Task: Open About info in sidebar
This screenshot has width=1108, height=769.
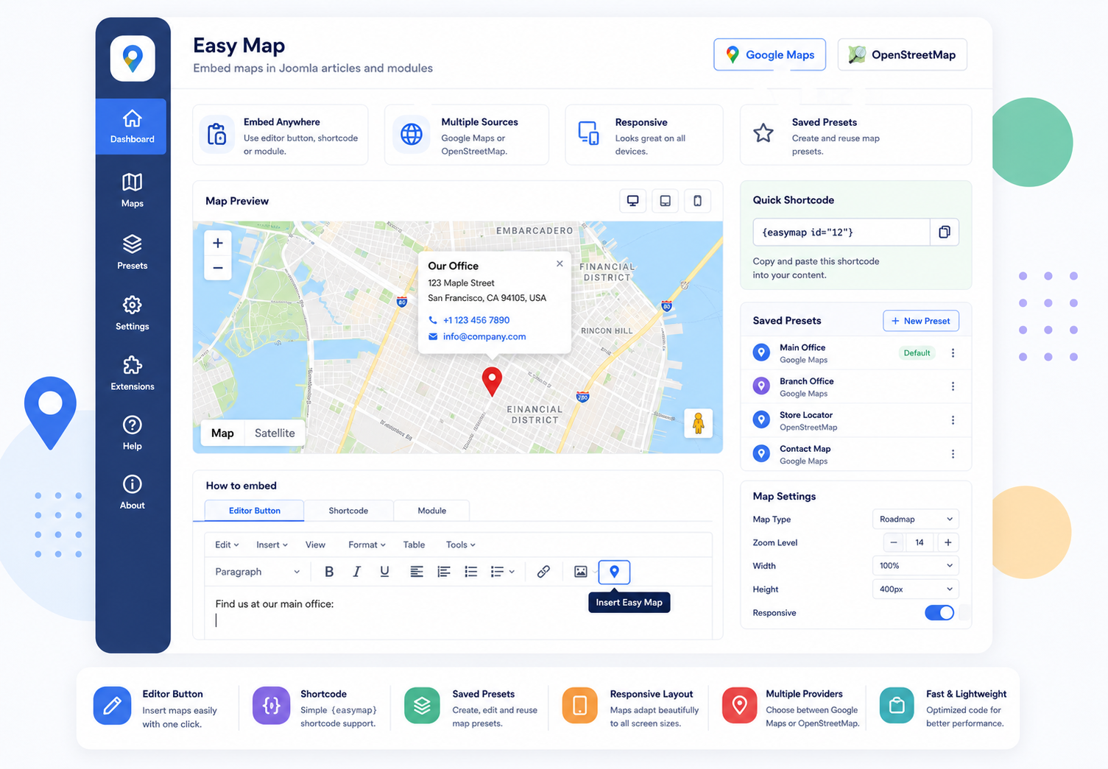Action: tap(132, 492)
